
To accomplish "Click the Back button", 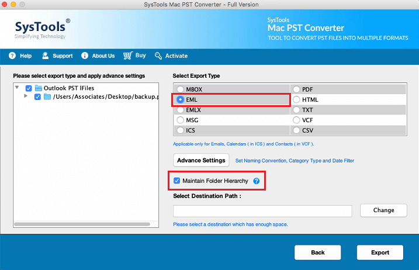I will pyautogui.click(x=318, y=252).
